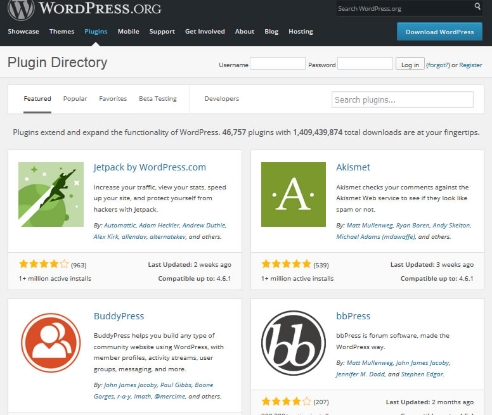Open the About menu item
Viewport: 492px width, 415px height.
click(x=245, y=31)
